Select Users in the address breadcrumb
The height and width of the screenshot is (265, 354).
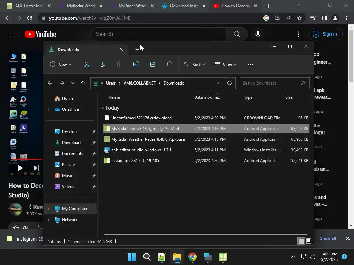pyautogui.click(x=111, y=83)
